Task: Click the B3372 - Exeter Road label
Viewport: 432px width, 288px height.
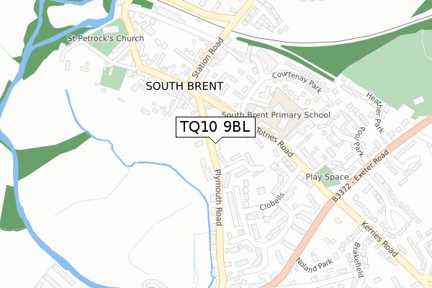Action: [361, 176]
